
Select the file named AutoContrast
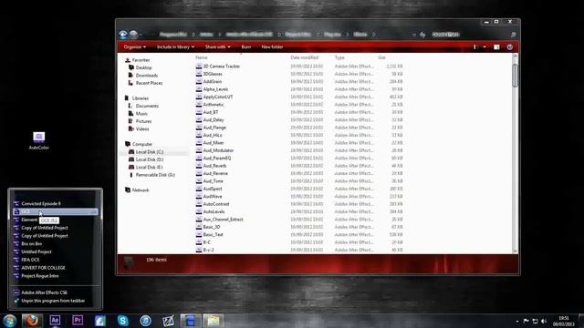click(216, 204)
